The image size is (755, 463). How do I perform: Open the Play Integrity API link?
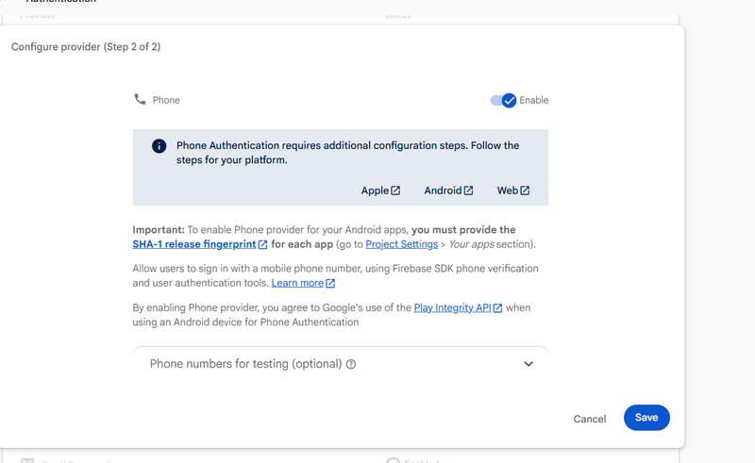pyautogui.click(x=452, y=307)
